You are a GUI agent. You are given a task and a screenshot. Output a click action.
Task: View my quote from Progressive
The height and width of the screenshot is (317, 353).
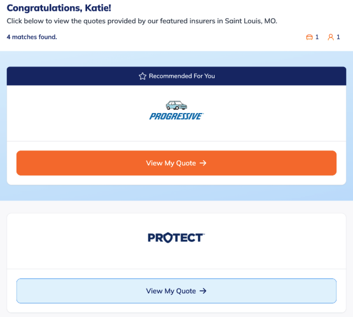tap(176, 163)
